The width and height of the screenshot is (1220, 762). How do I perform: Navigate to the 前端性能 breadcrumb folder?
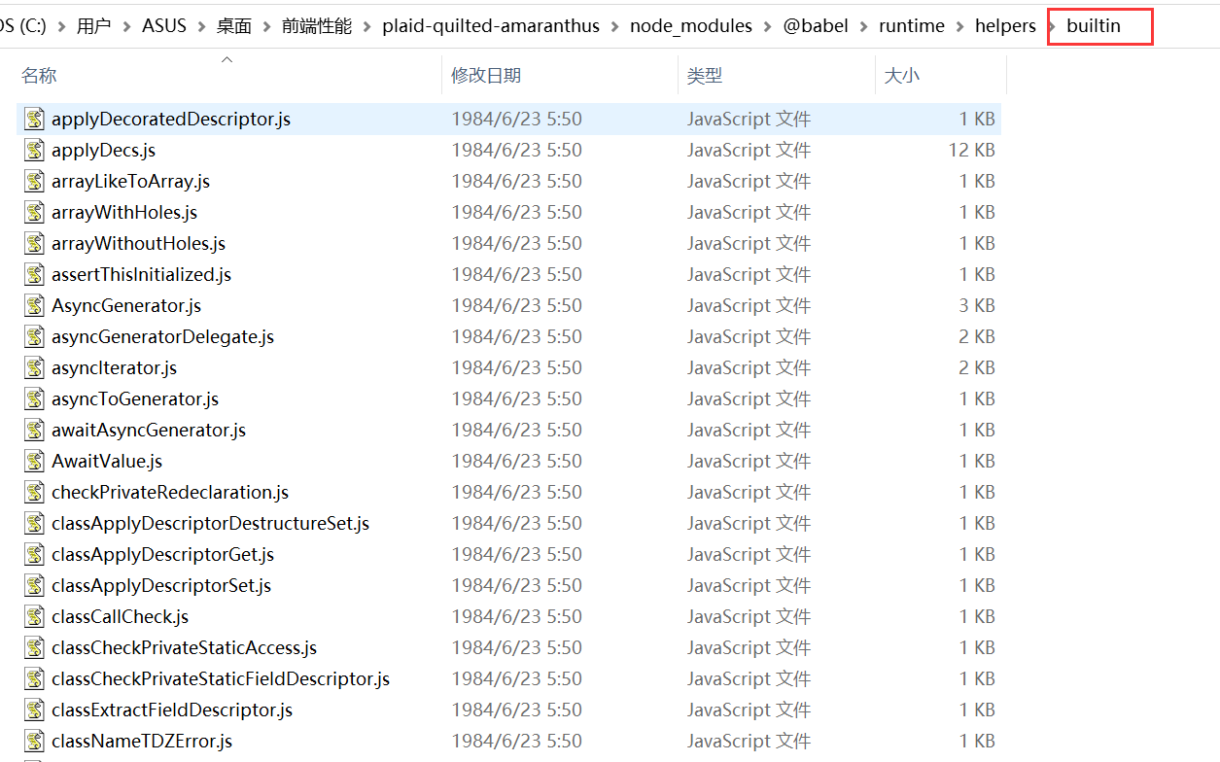[x=317, y=26]
